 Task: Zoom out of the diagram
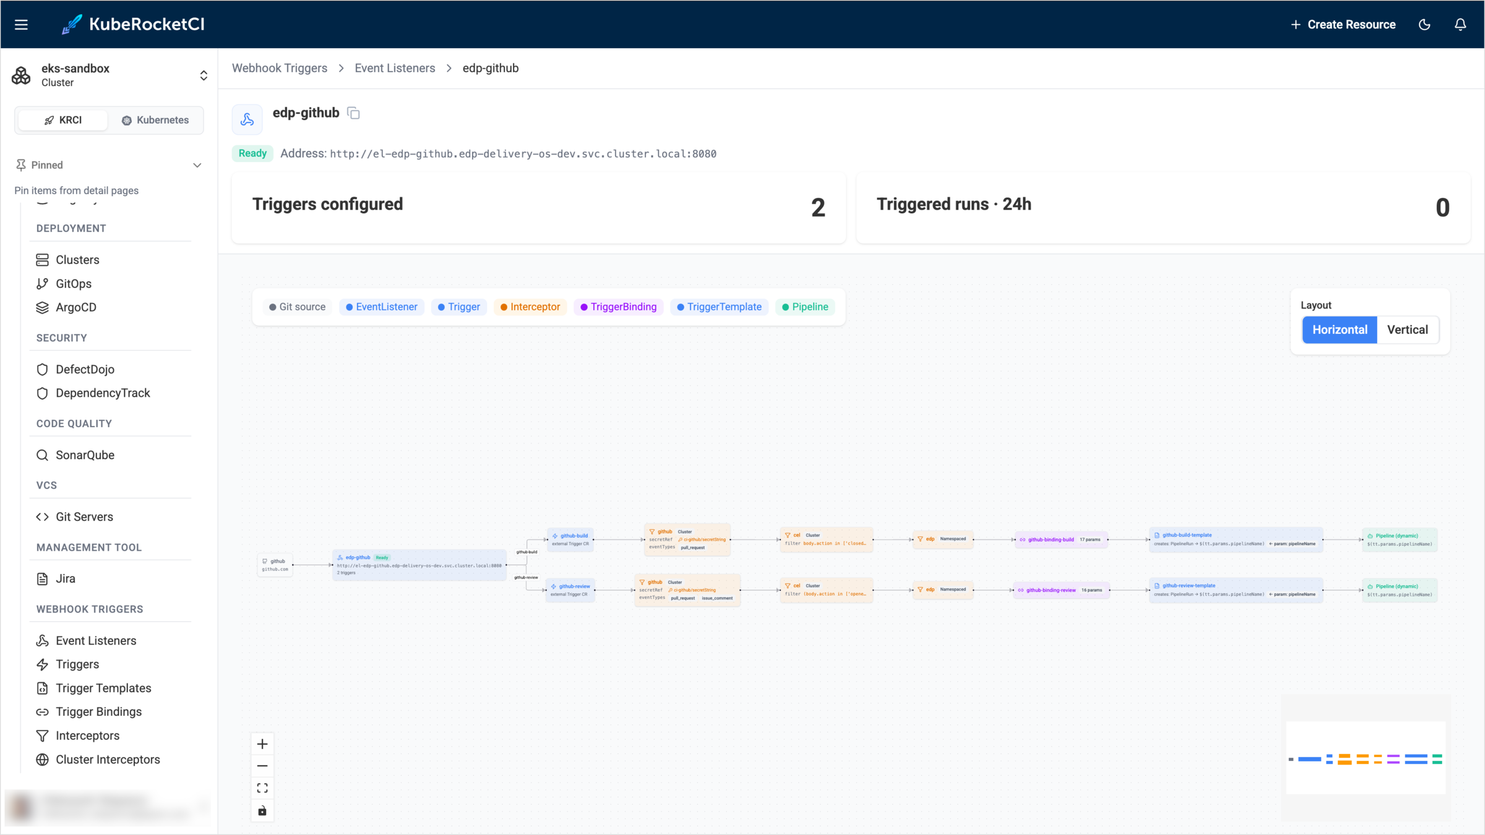point(262,766)
